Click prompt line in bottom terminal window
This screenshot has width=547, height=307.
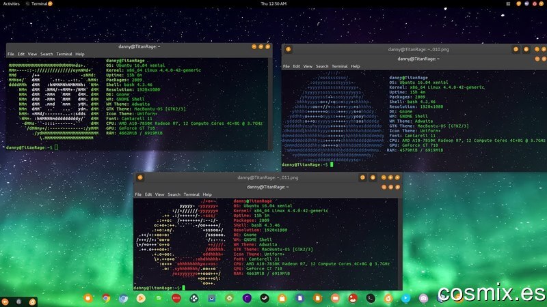tap(159, 288)
